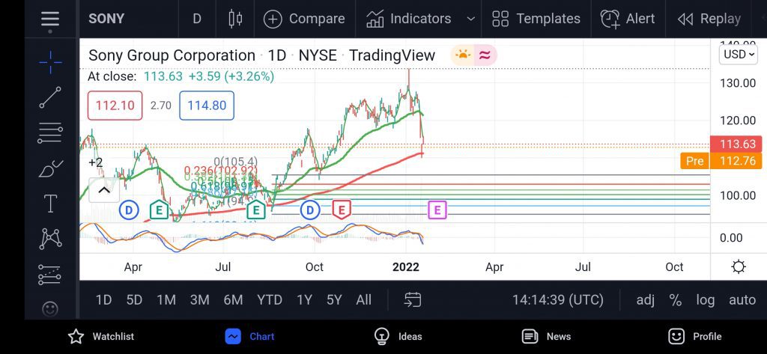This screenshot has width=767, height=354.
Task: Set range to 1Y
Action: coord(304,299)
